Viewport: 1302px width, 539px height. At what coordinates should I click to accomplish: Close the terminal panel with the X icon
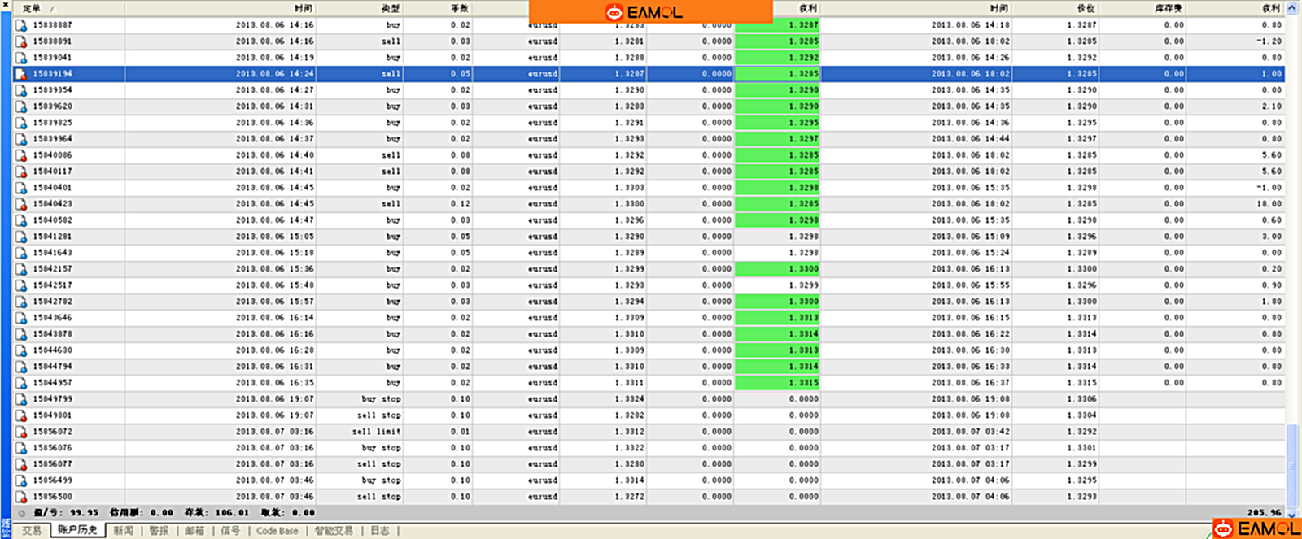pos(6,7)
